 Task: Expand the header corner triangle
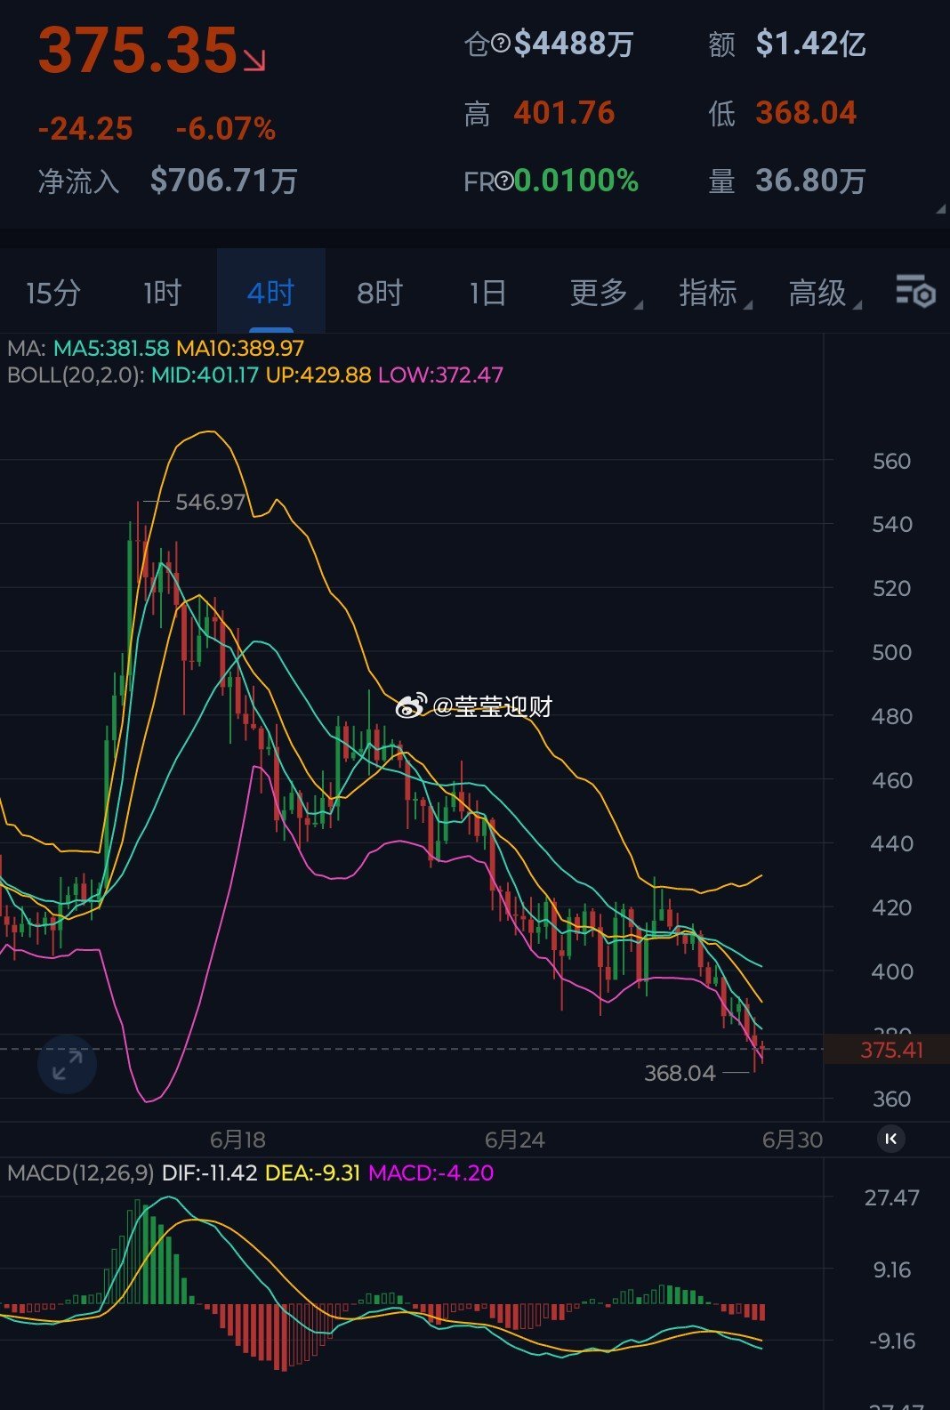pos(940,210)
